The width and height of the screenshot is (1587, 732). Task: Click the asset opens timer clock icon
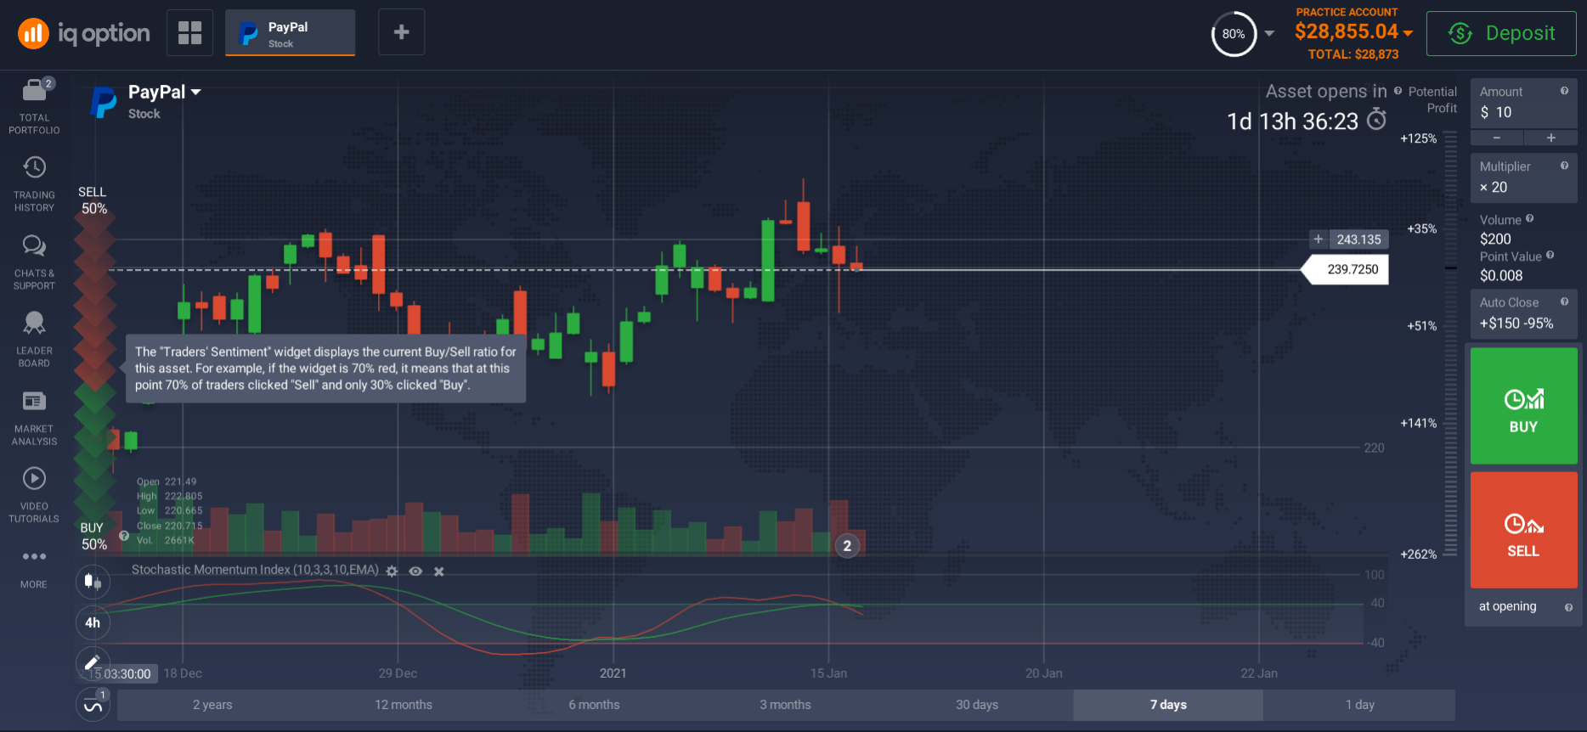coord(1376,120)
